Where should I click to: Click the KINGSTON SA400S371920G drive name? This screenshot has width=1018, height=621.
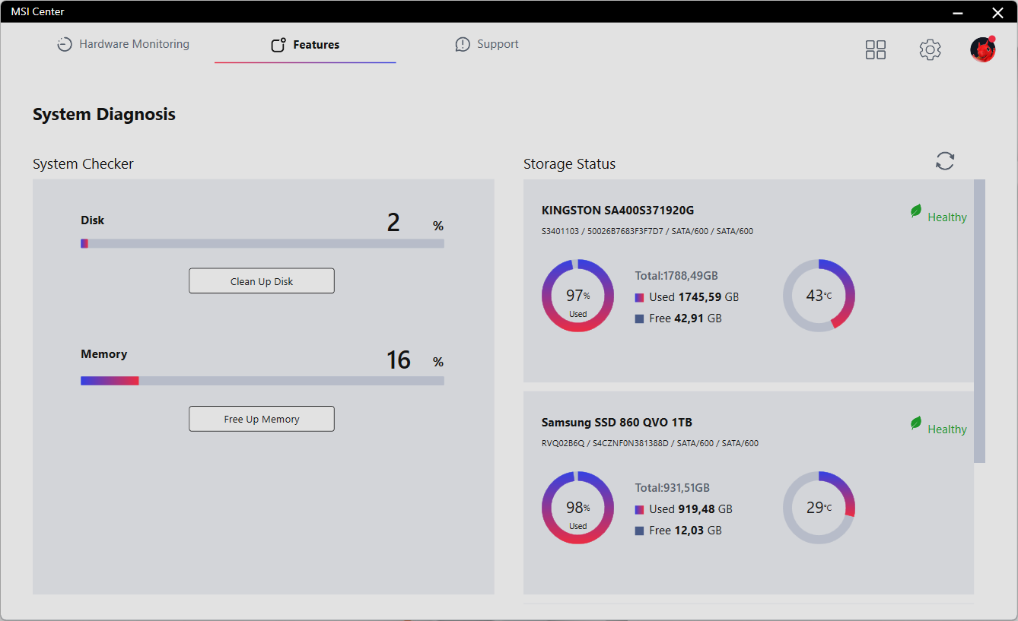[618, 211]
